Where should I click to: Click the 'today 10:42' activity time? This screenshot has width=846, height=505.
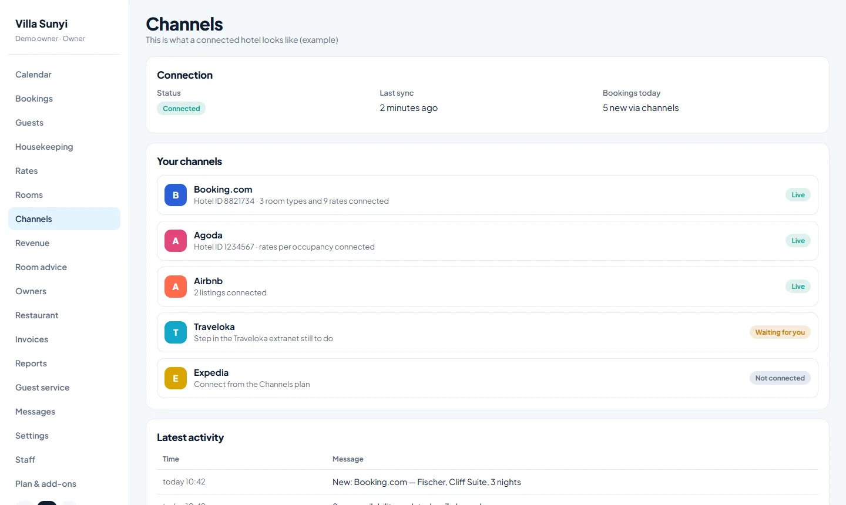click(184, 482)
